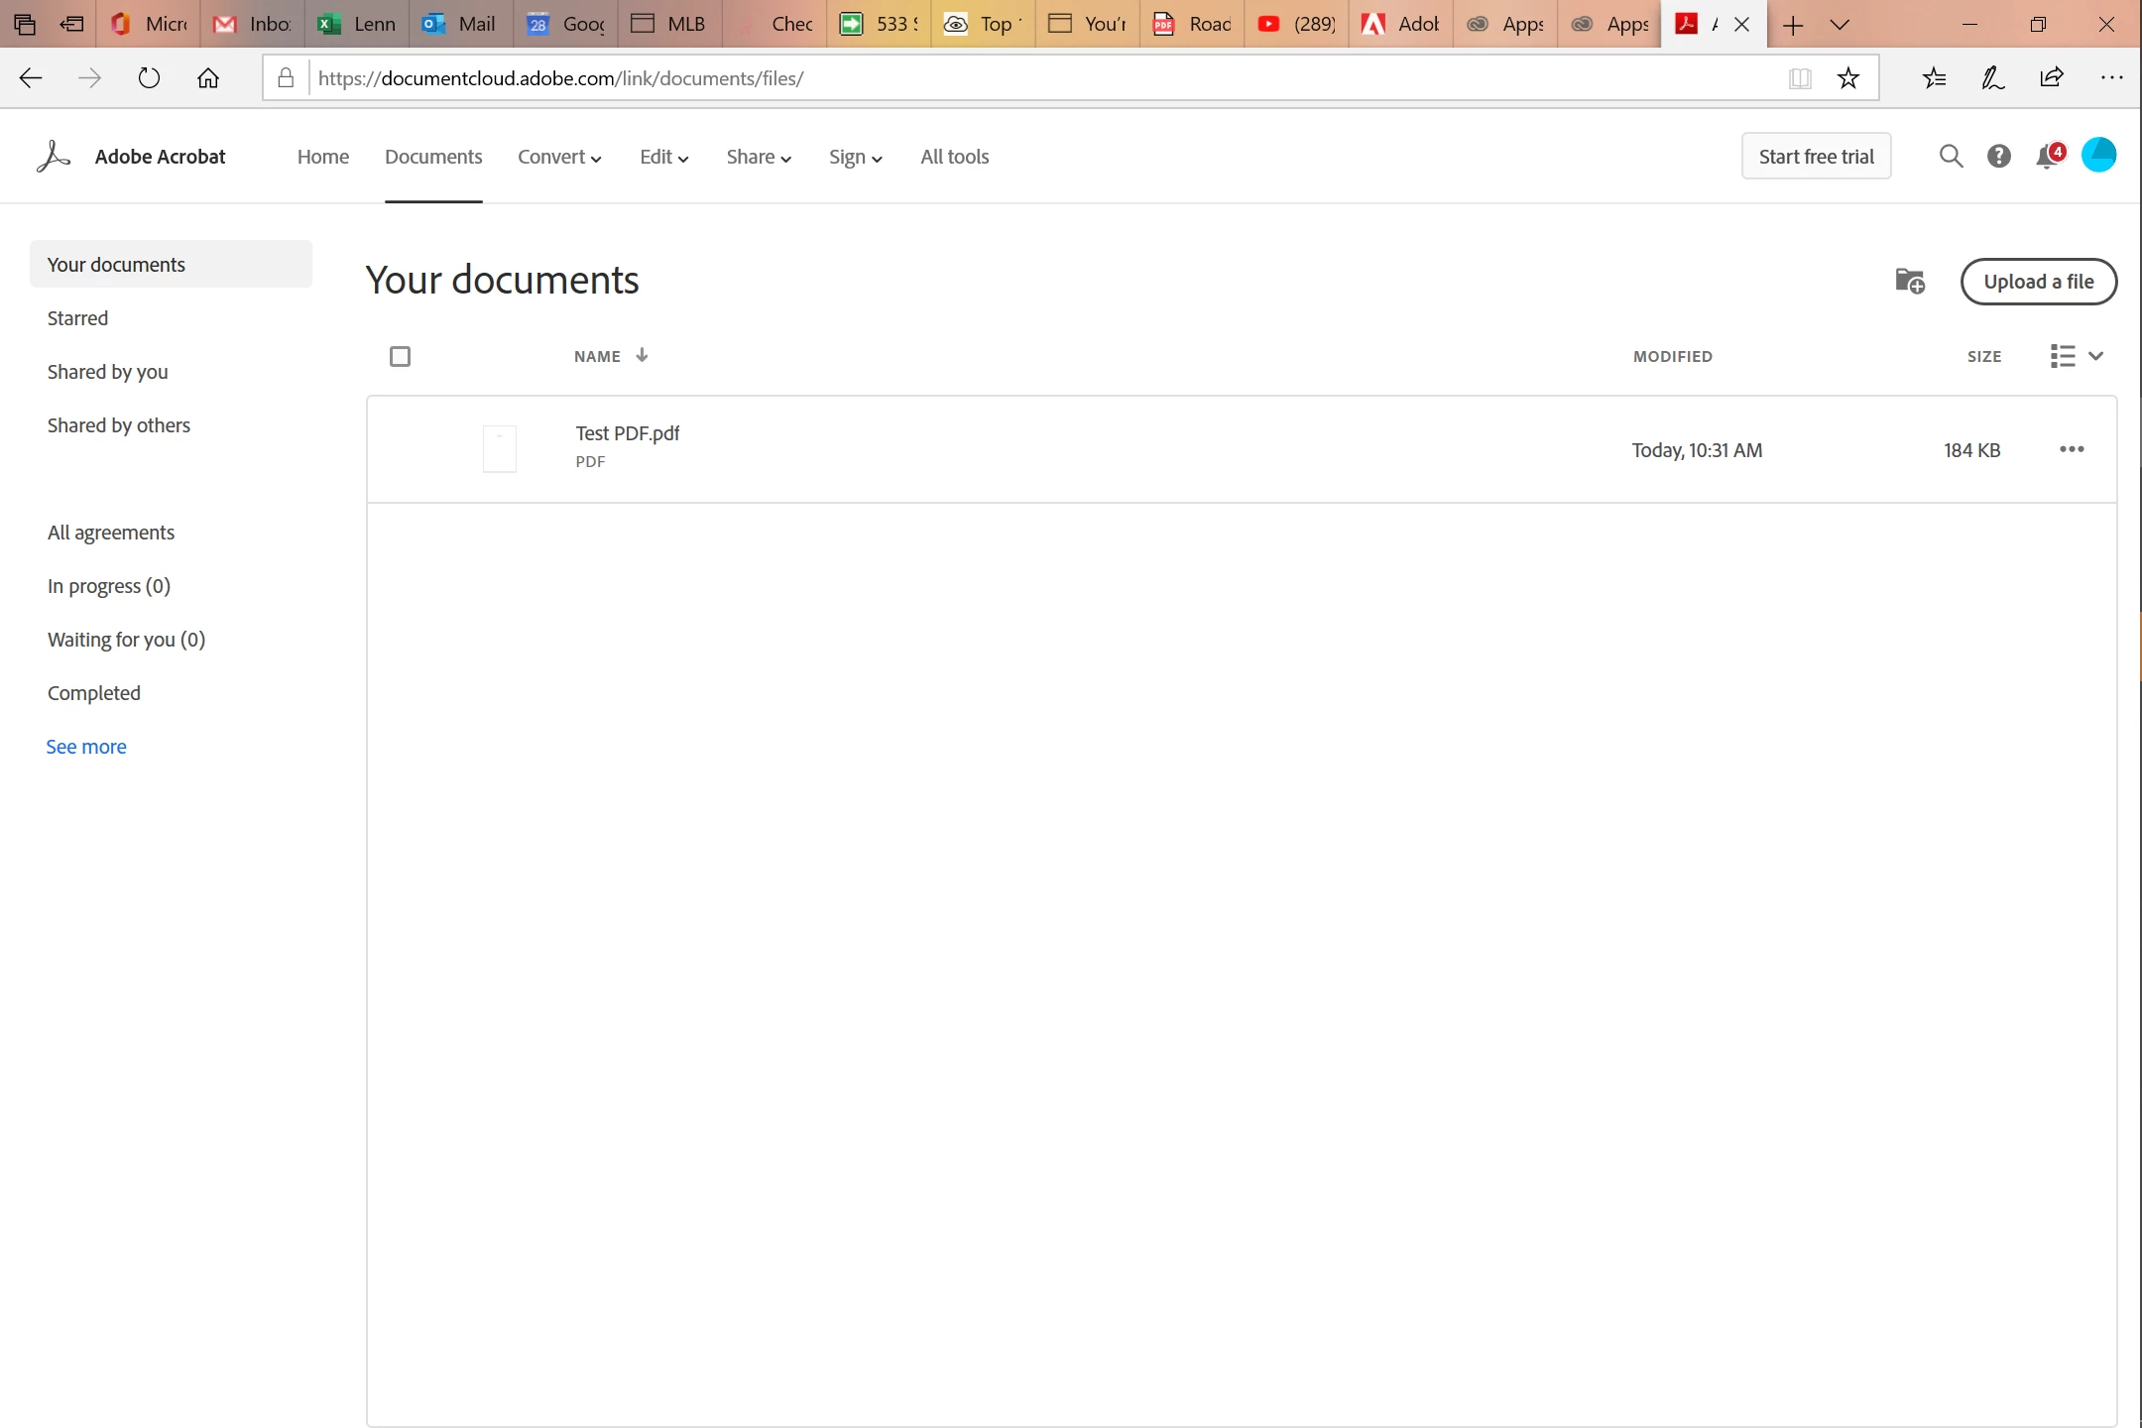
Task: Expand the Edit dropdown
Action: [663, 158]
